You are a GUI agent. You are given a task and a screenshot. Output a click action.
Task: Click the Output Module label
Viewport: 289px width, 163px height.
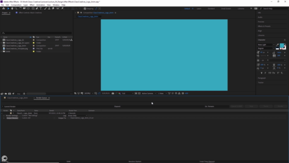pos(12,118)
